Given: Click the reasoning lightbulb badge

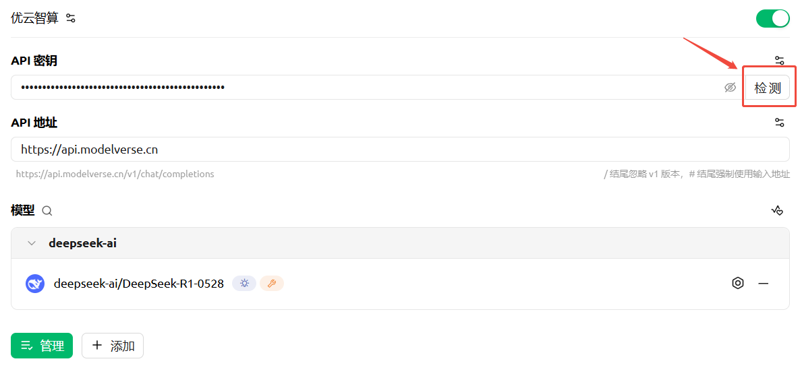Looking at the screenshot, I should pyautogui.click(x=244, y=284).
